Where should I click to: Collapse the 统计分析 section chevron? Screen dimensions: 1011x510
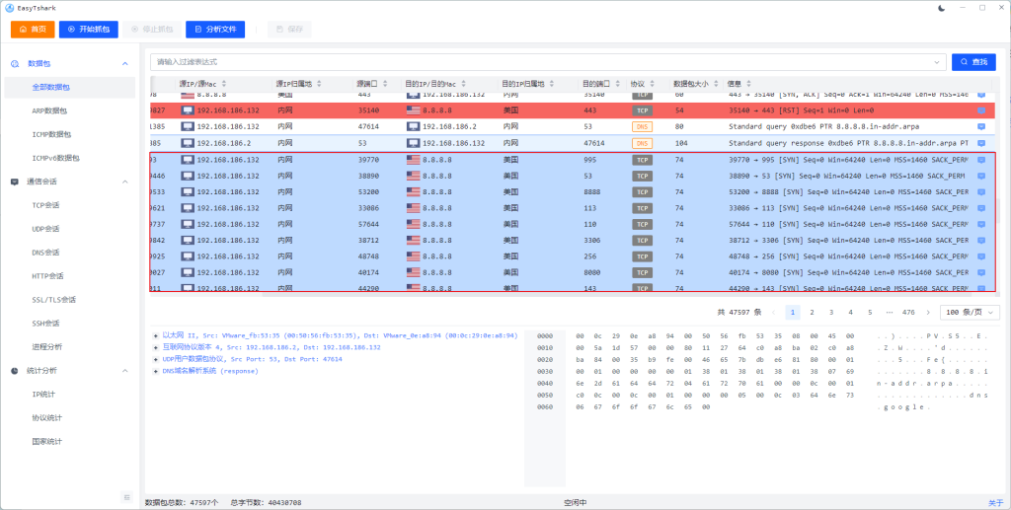pos(124,371)
